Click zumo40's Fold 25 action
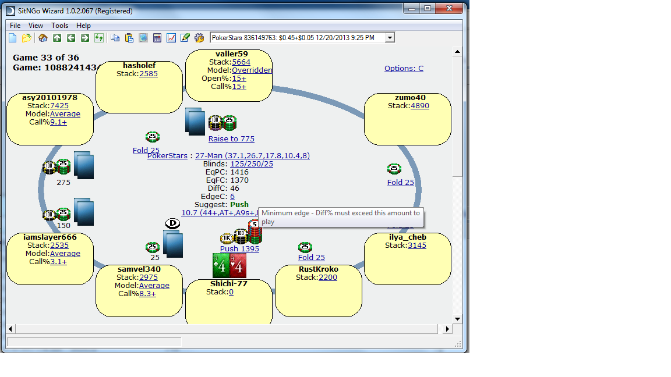This screenshot has height=377, width=671. point(401,183)
